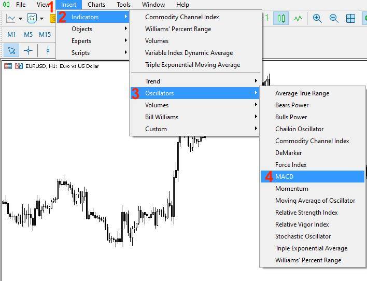
Task: Select the vertical line drawing tool
Action: (48, 50)
